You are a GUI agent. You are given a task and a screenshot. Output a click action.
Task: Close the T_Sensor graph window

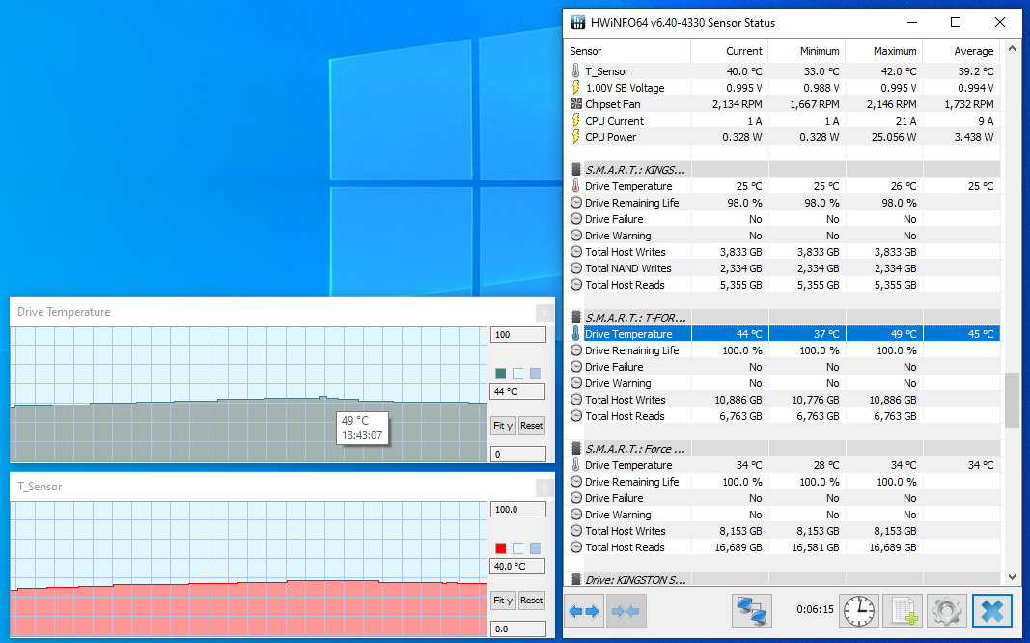pos(543,488)
